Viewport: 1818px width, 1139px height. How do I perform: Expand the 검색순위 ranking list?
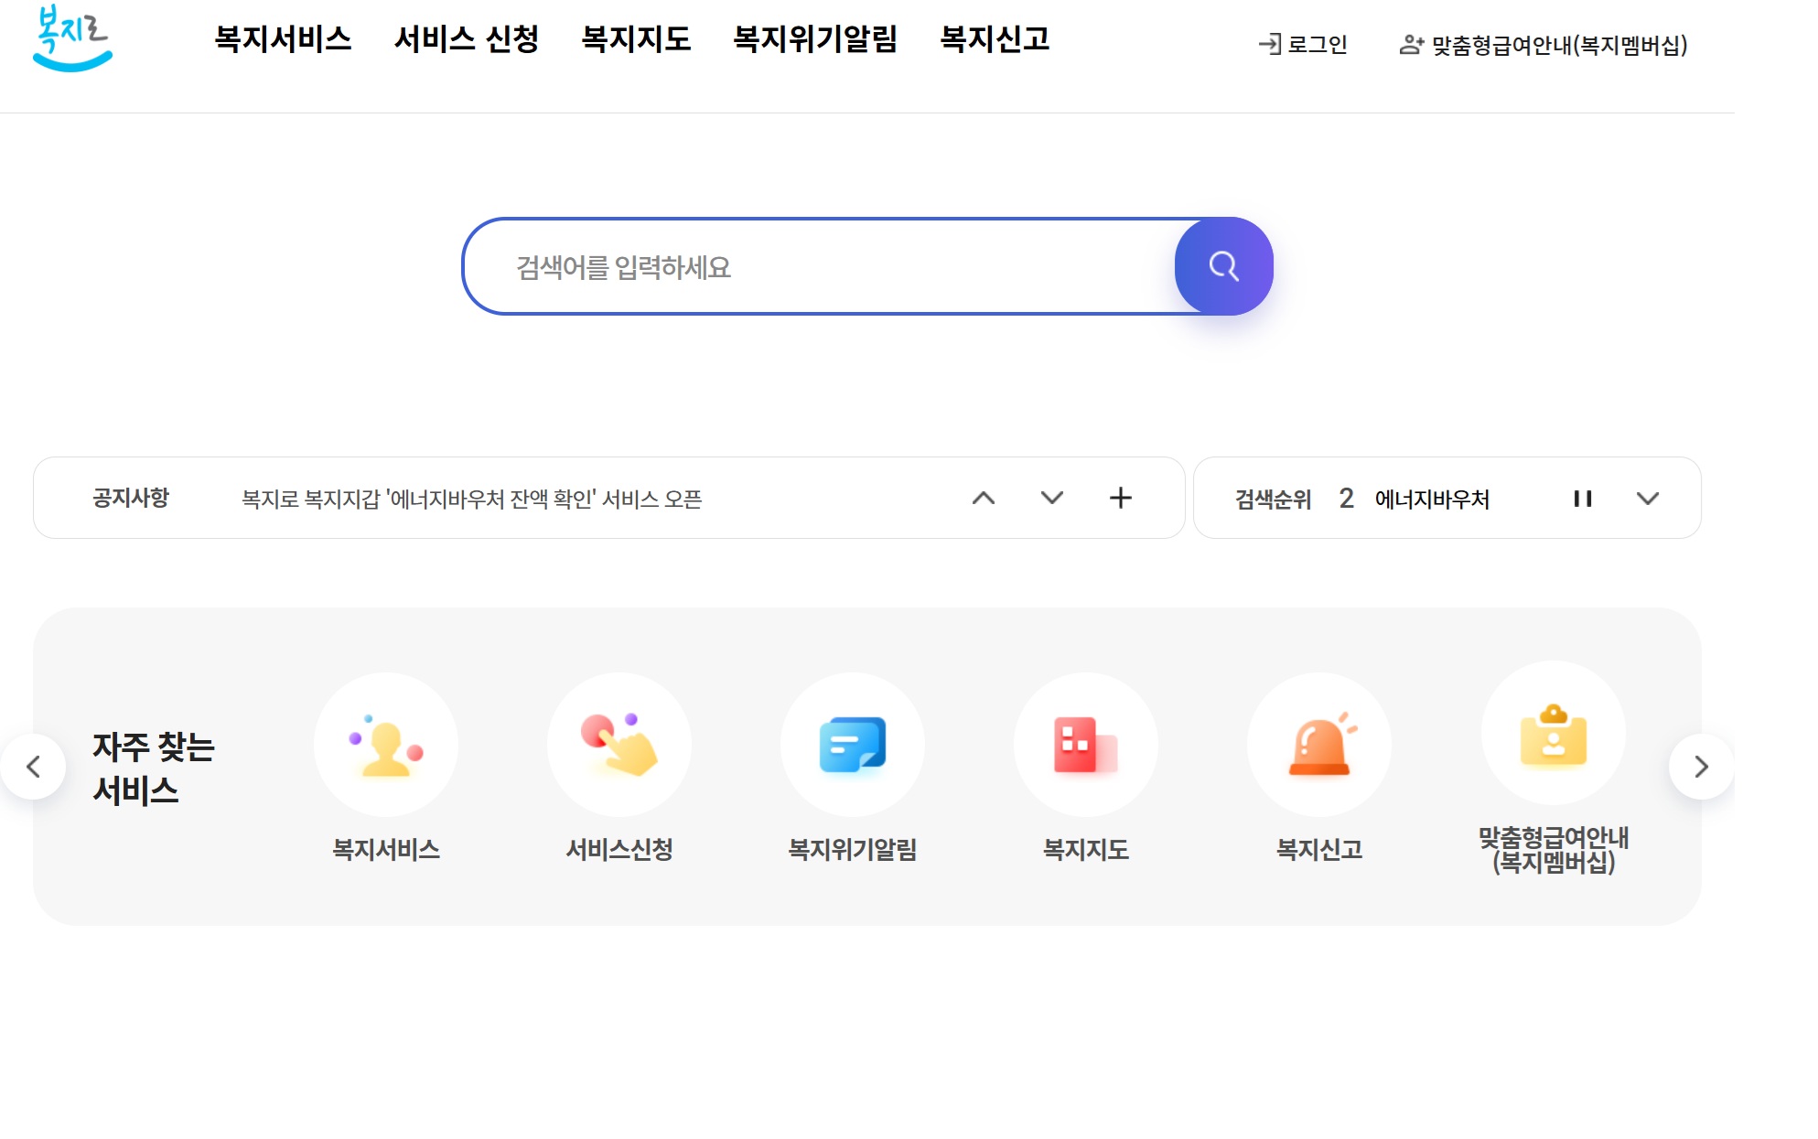(1648, 499)
